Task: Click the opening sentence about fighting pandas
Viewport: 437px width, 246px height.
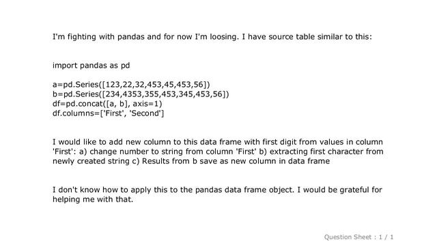Action: [212, 37]
